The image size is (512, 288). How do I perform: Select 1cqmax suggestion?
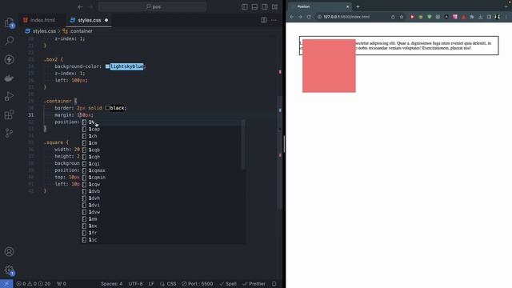click(163, 170)
